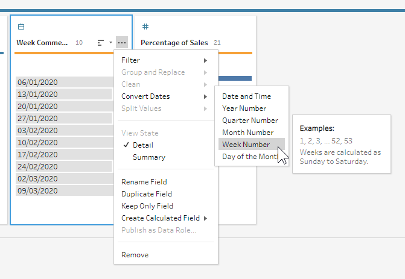This screenshot has height=279, width=405.
Task: Select Month Number option
Action: pyautogui.click(x=247, y=133)
